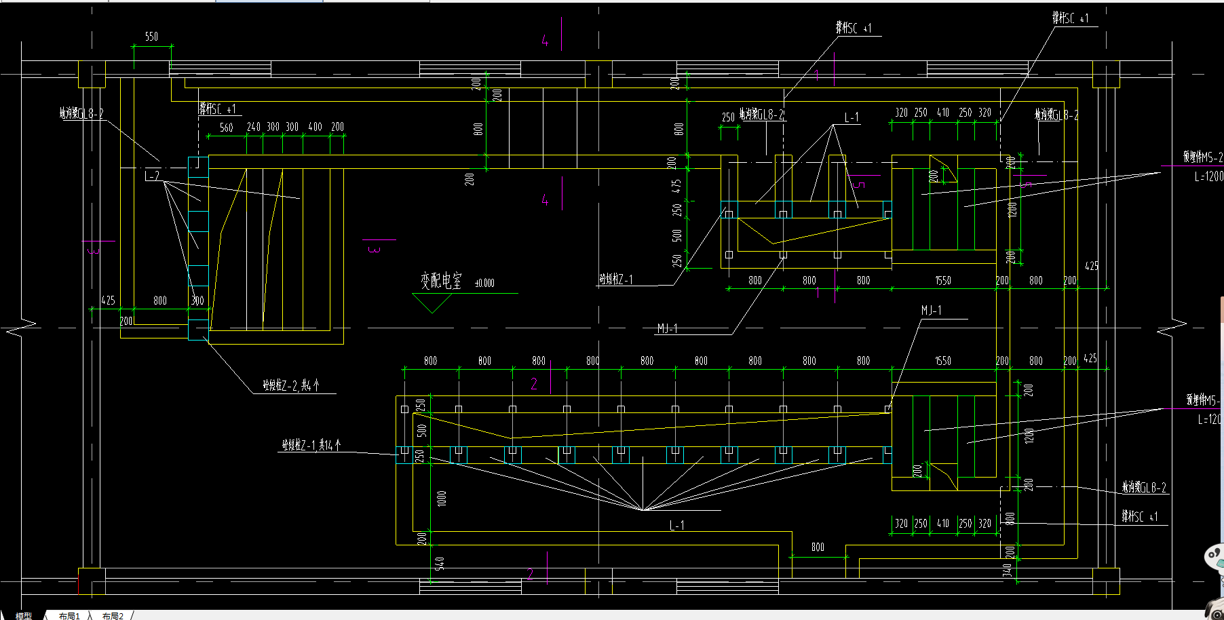Click the L-2 beam label

(x=153, y=176)
